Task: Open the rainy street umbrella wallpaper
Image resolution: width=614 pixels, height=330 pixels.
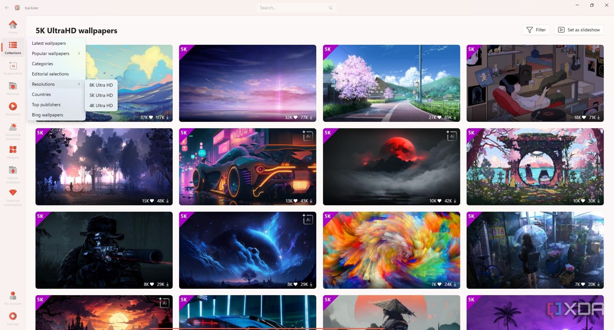Action: [x=535, y=250]
